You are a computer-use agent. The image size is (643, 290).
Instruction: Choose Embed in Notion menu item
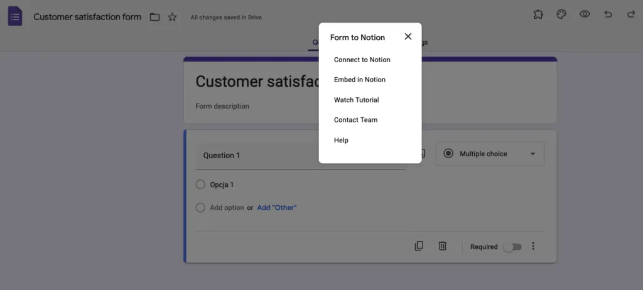(360, 80)
